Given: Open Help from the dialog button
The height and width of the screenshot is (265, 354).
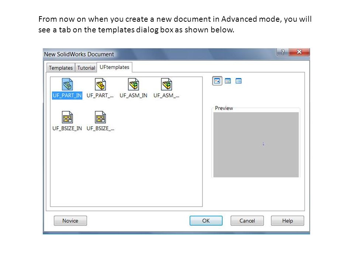Looking at the screenshot, I should pyautogui.click(x=287, y=220).
